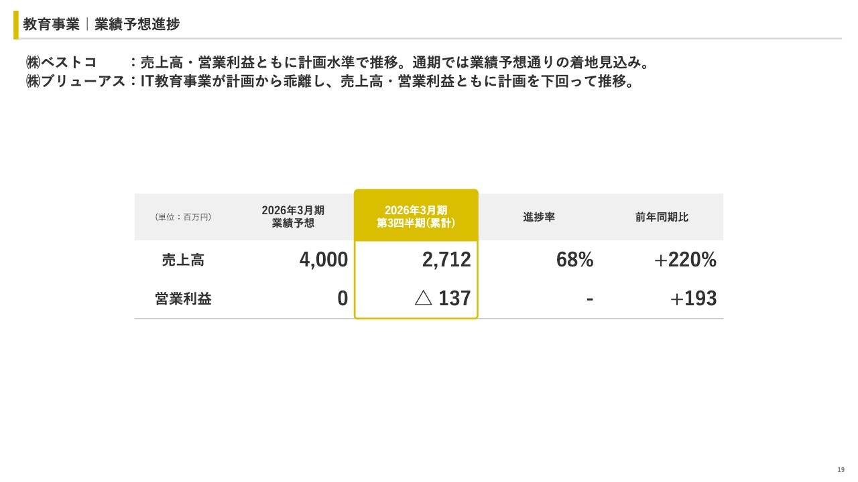Click the page number 19

point(841,470)
